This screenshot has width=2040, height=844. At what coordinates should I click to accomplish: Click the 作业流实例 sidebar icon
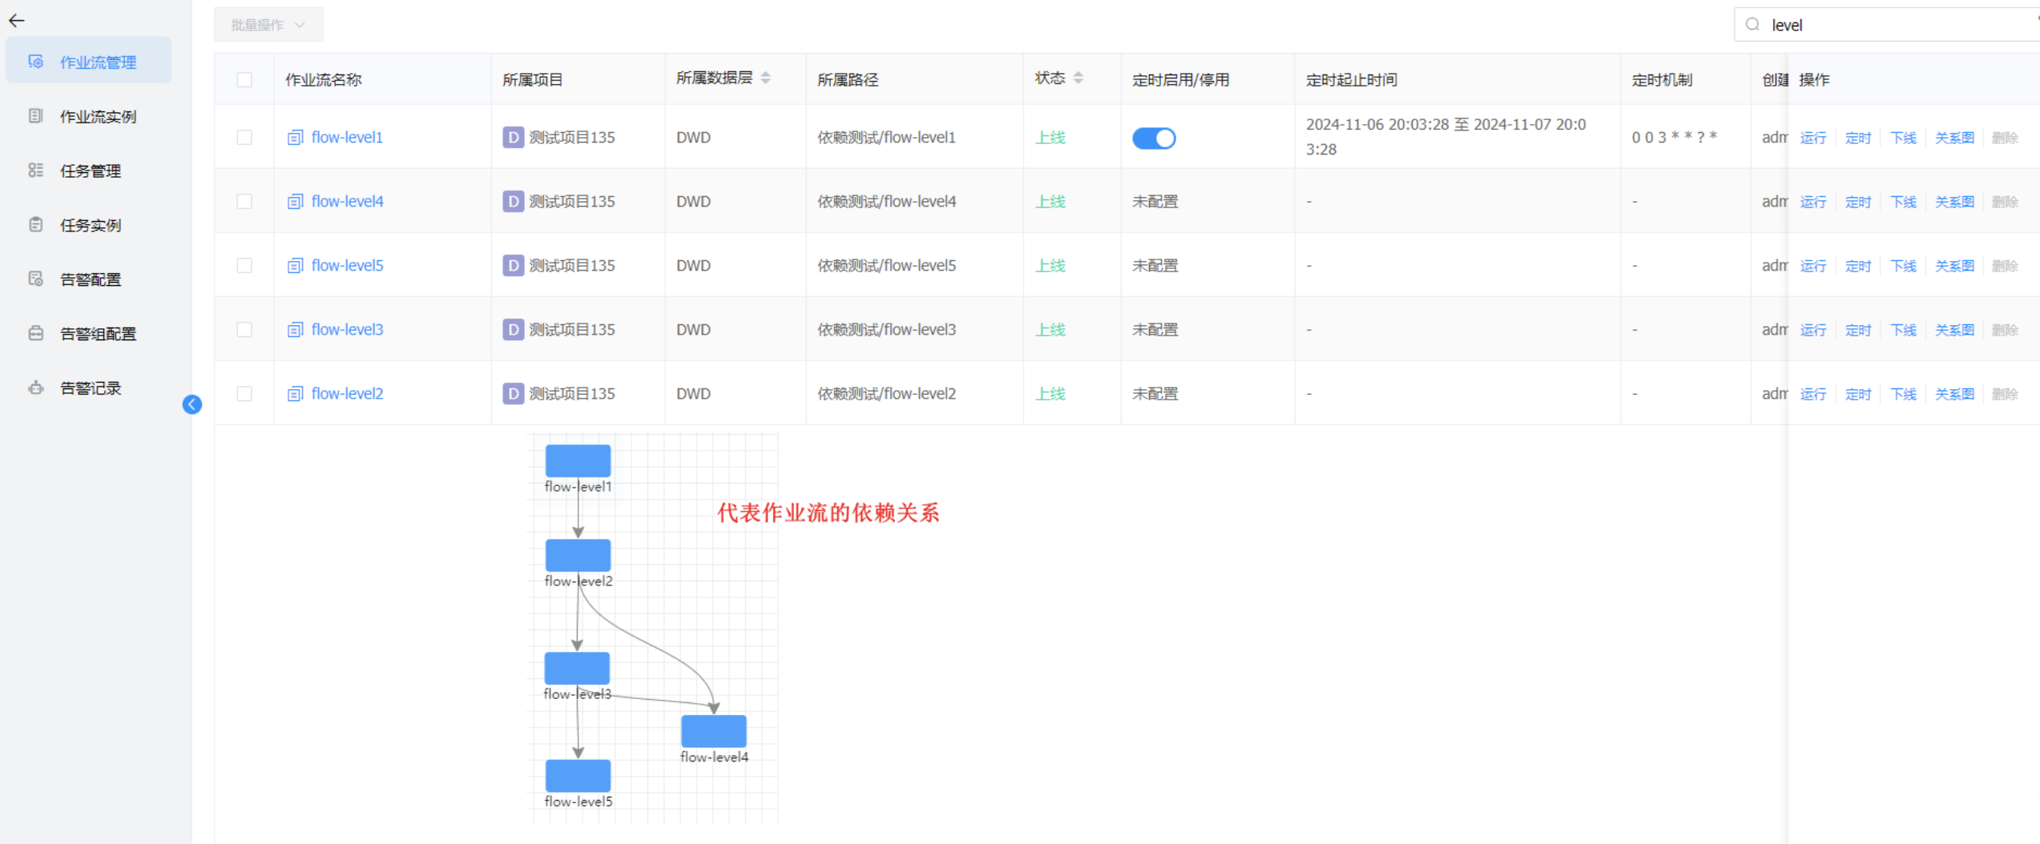(x=35, y=116)
